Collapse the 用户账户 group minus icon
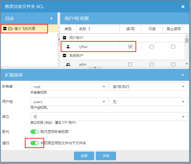This screenshot has height=164, width=191. (64, 38)
